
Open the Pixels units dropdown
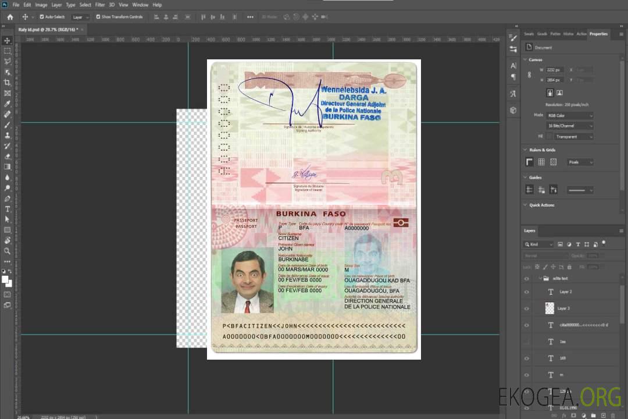[x=580, y=162]
